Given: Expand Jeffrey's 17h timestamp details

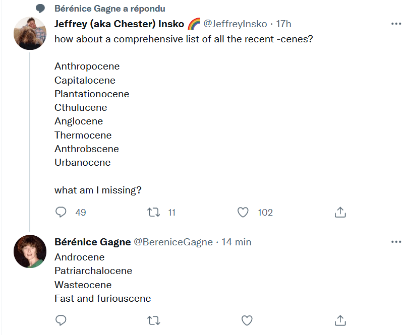Looking at the screenshot, I should [x=283, y=23].
